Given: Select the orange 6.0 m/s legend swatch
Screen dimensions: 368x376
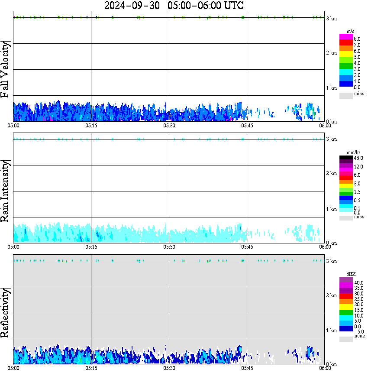Looking at the screenshot, I should [x=346, y=49].
